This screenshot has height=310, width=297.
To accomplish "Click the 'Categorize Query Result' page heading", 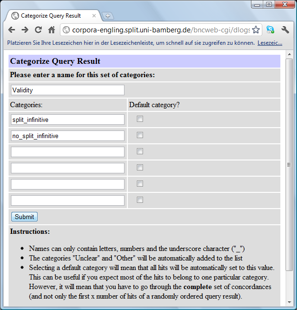I will [x=55, y=61].
